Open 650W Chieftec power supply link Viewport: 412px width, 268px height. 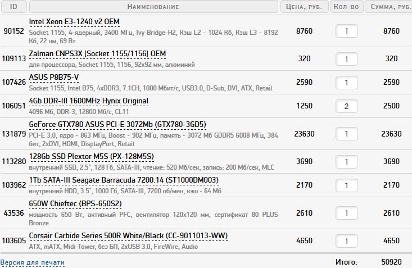[75, 204]
